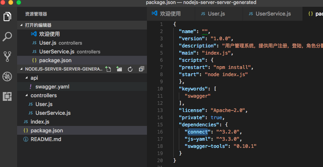Screen dimensions: 323x167
Task: Open the Search view in activity bar
Action: point(8,37)
